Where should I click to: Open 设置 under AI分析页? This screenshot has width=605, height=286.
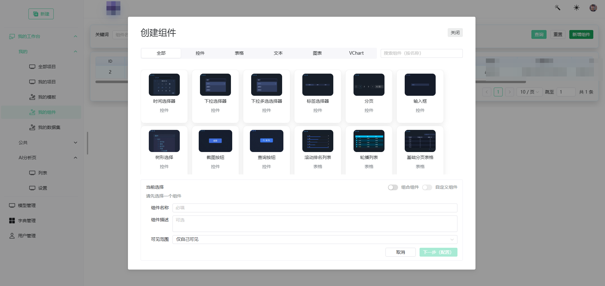41,188
